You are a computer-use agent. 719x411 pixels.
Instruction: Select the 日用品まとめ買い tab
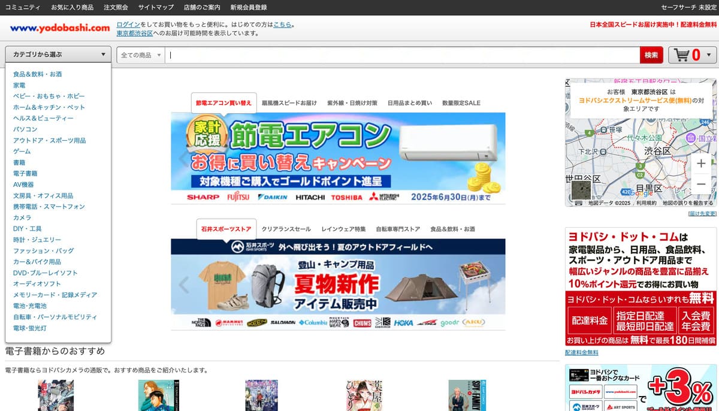410,103
